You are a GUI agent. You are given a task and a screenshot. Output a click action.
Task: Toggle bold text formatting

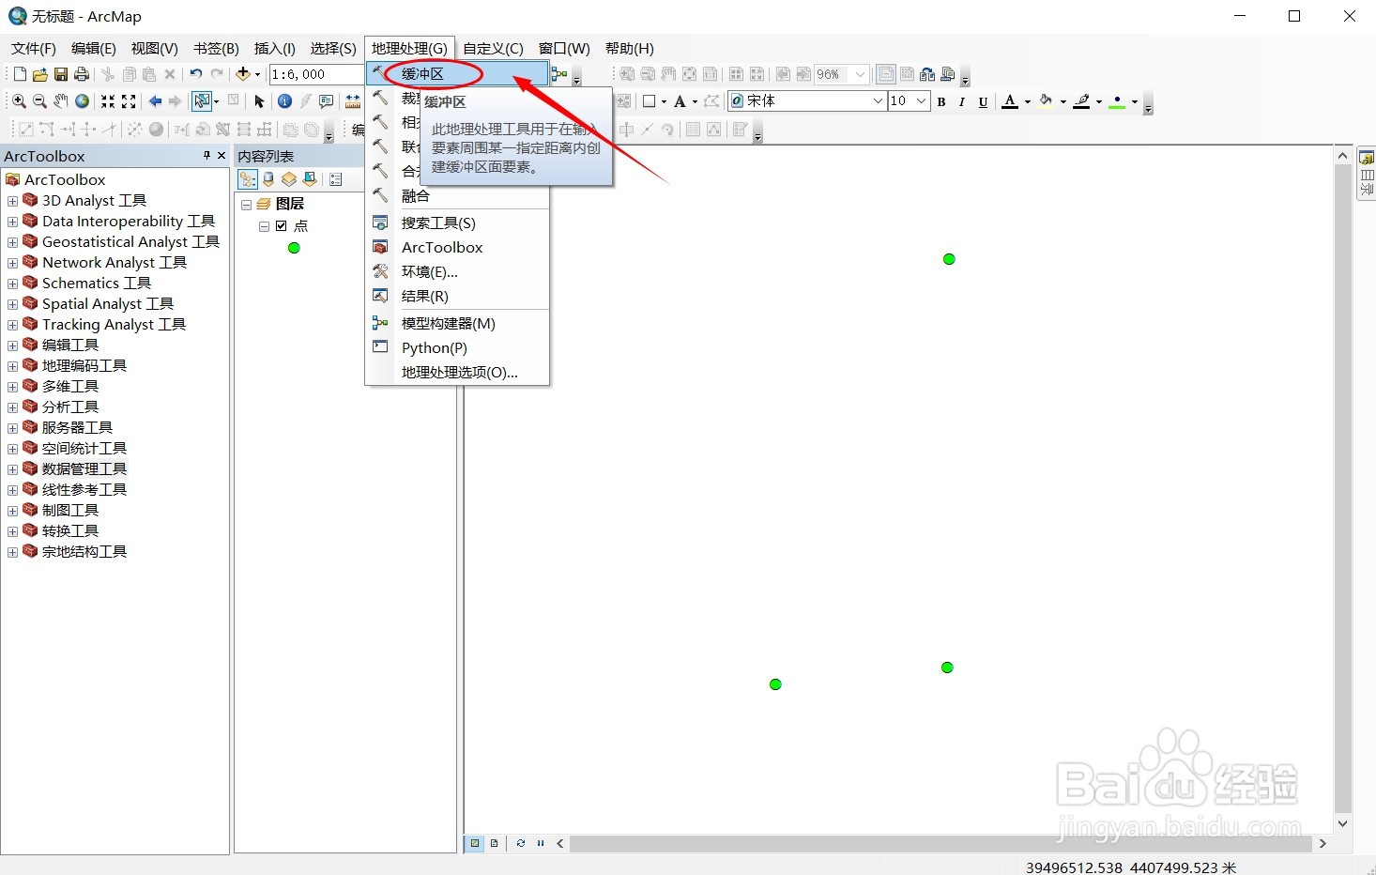(941, 102)
